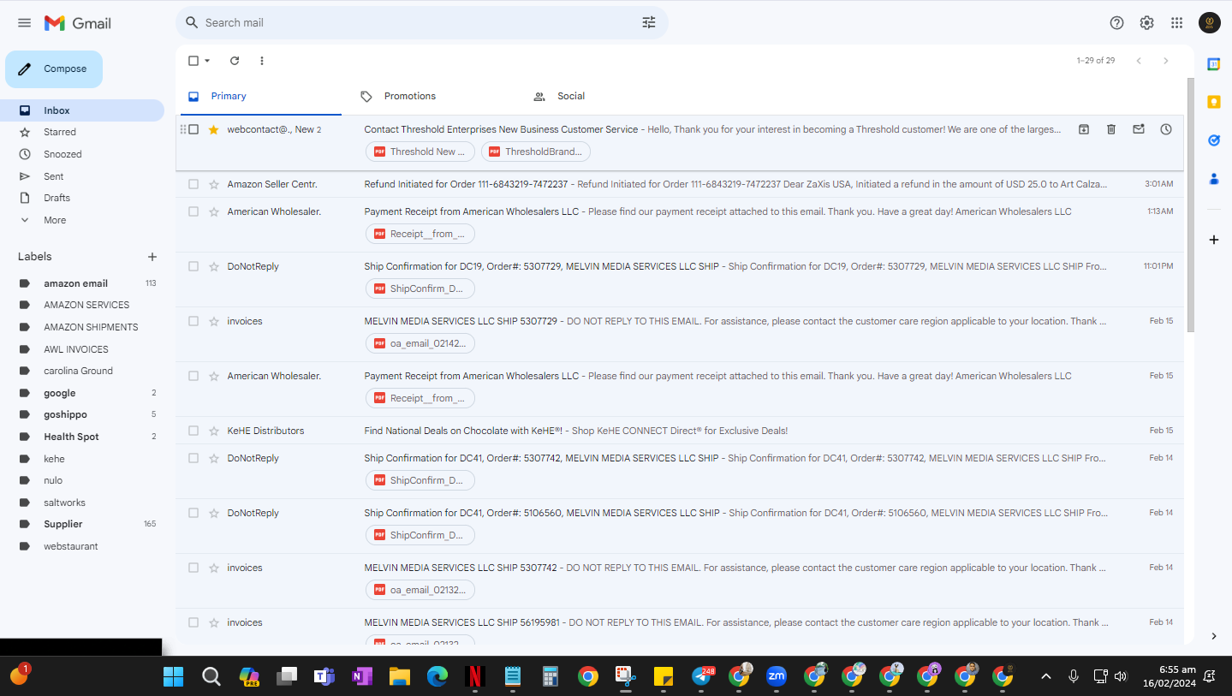This screenshot has width=1232, height=696.
Task: Snooze the webcontact Threshold email
Action: (1166, 129)
